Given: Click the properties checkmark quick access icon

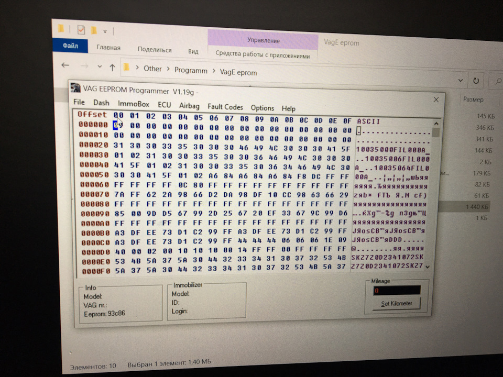Looking at the screenshot, I should (81, 30).
